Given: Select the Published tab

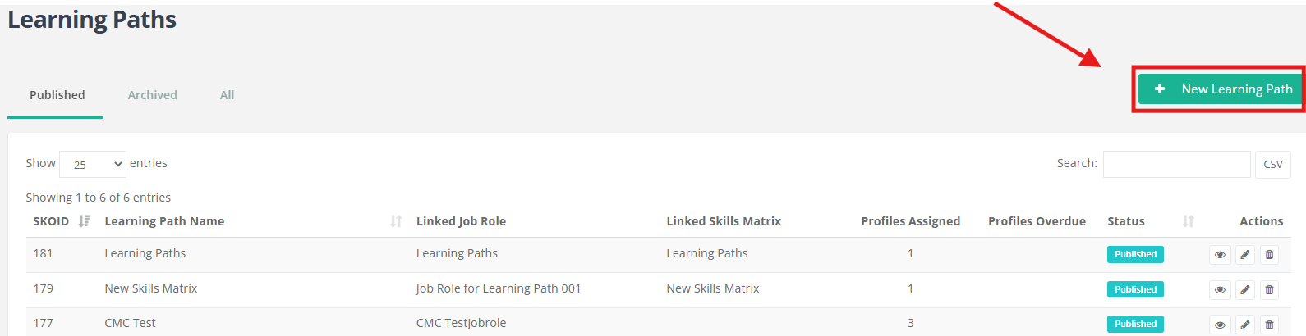Looking at the screenshot, I should [x=57, y=95].
